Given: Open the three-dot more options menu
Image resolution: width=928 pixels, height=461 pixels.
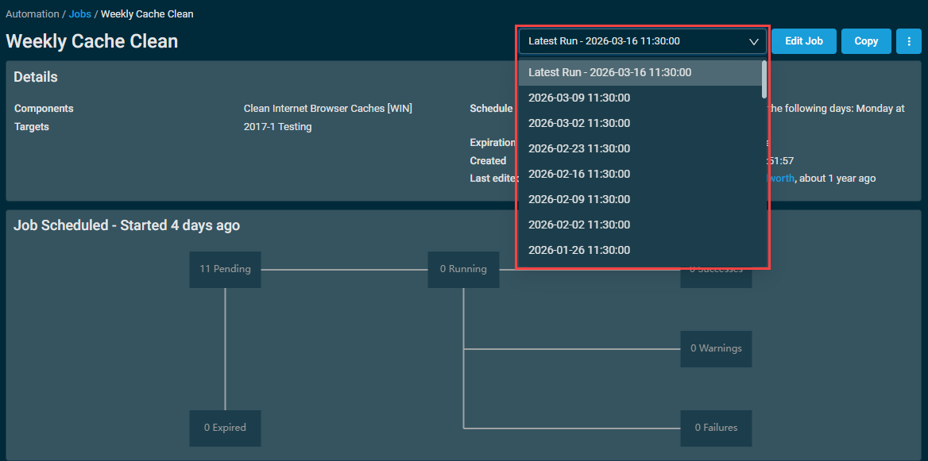Looking at the screenshot, I should pyautogui.click(x=908, y=41).
